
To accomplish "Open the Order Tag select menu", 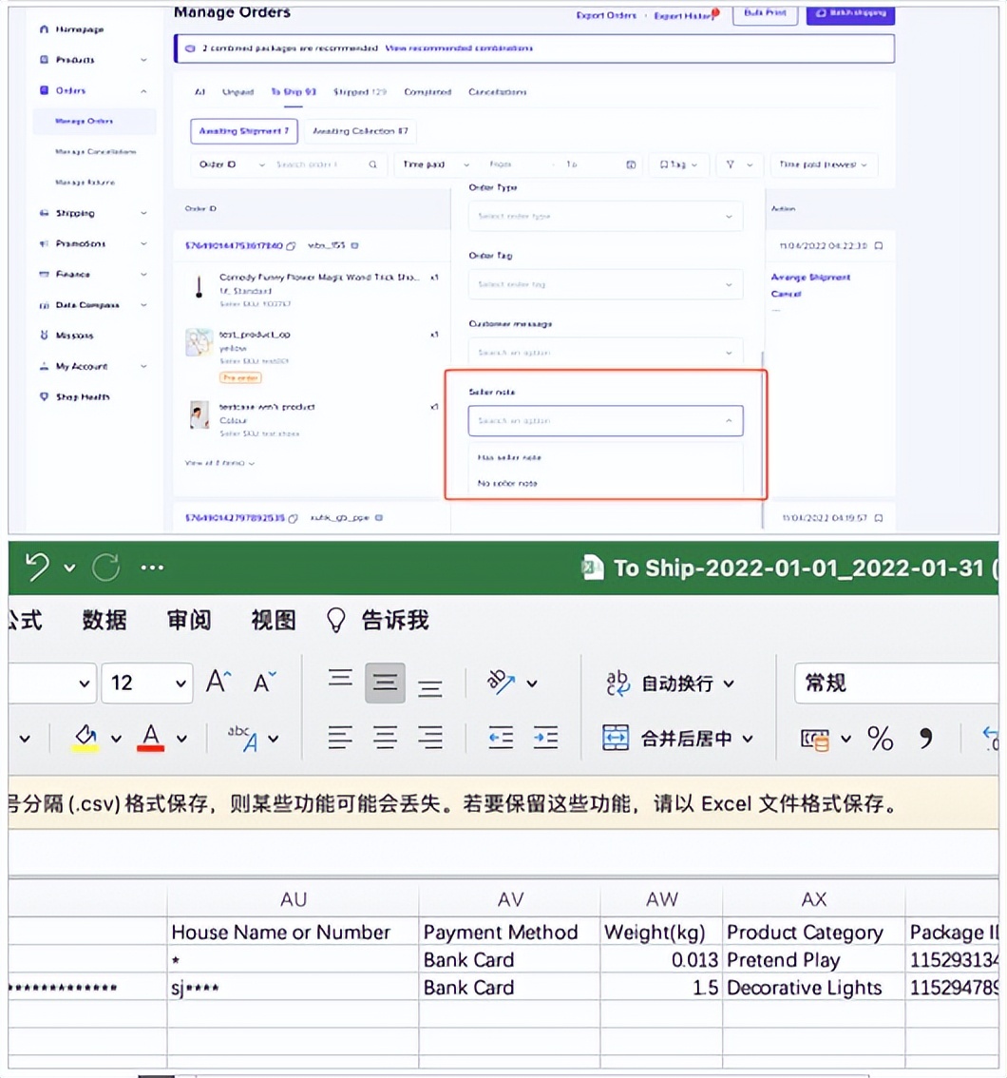I will (605, 283).
